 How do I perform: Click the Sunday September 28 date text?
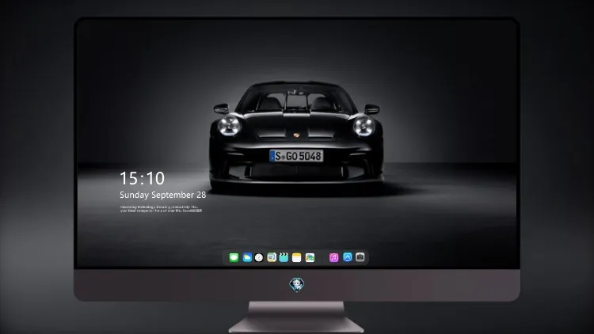pyautogui.click(x=163, y=195)
